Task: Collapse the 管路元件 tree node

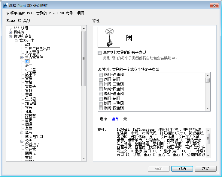Action: [x=16, y=41]
